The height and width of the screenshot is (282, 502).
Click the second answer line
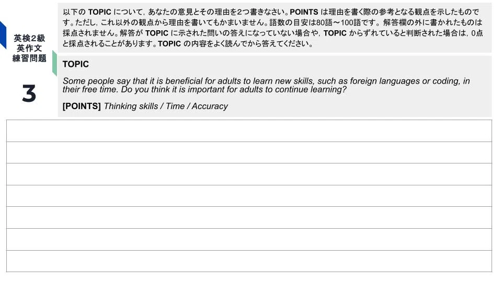coord(249,152)
